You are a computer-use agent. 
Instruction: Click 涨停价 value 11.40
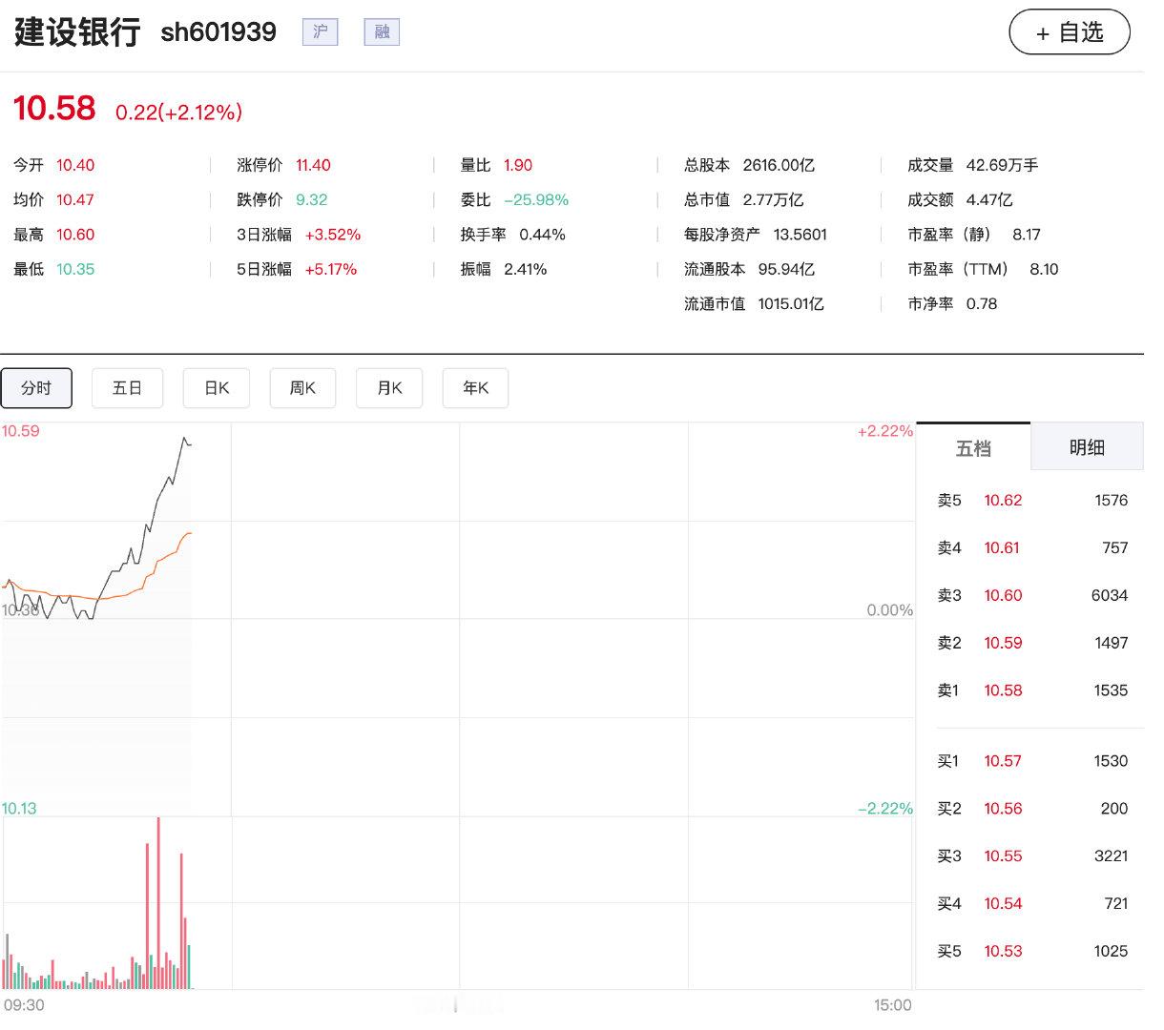pyautogui.click(x=313, y=165)
